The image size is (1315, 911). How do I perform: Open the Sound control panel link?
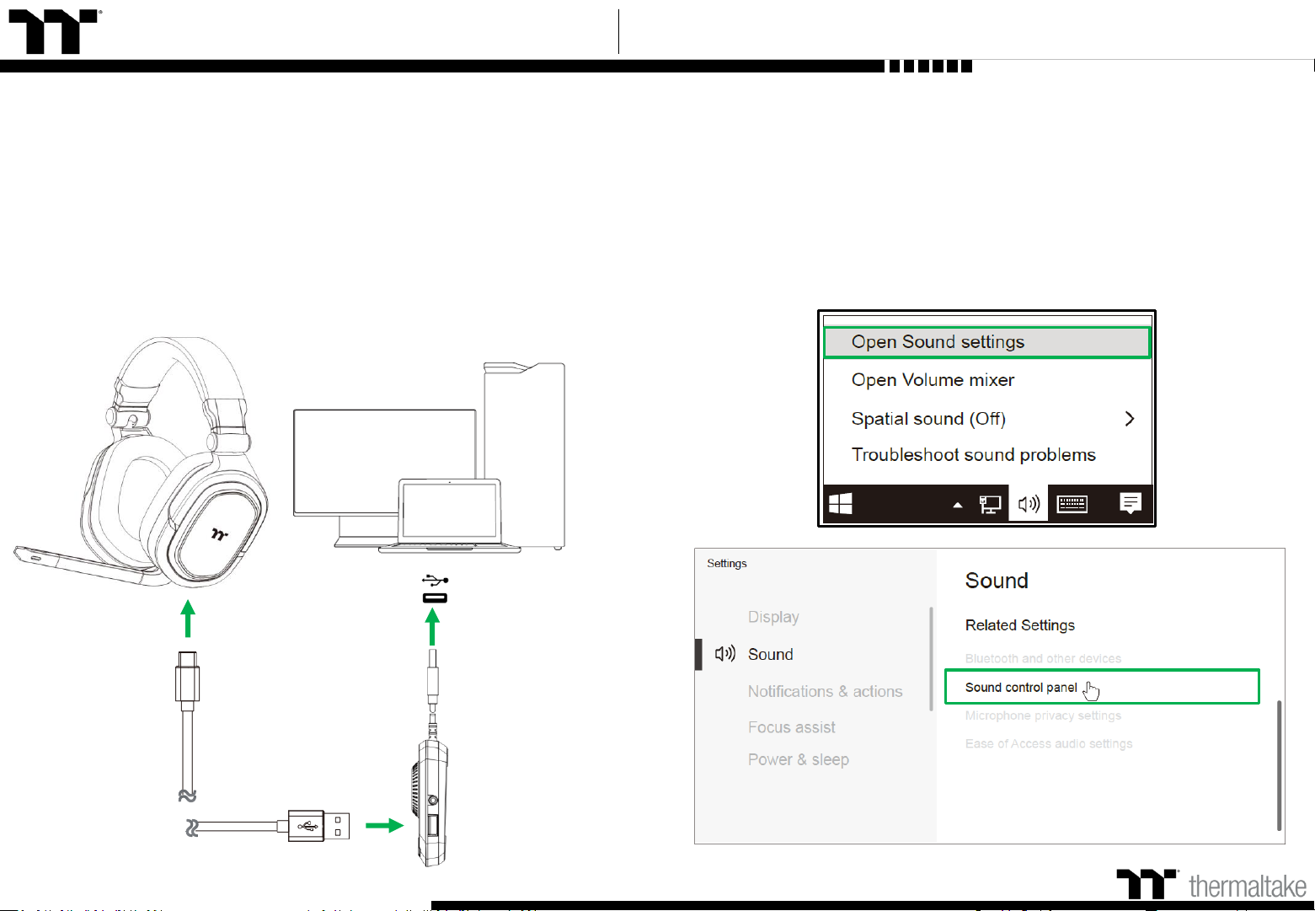1021,688
